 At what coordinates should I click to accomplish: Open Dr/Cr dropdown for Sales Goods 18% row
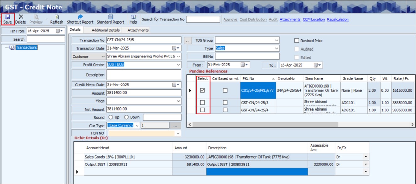click(x=366, y=157)
